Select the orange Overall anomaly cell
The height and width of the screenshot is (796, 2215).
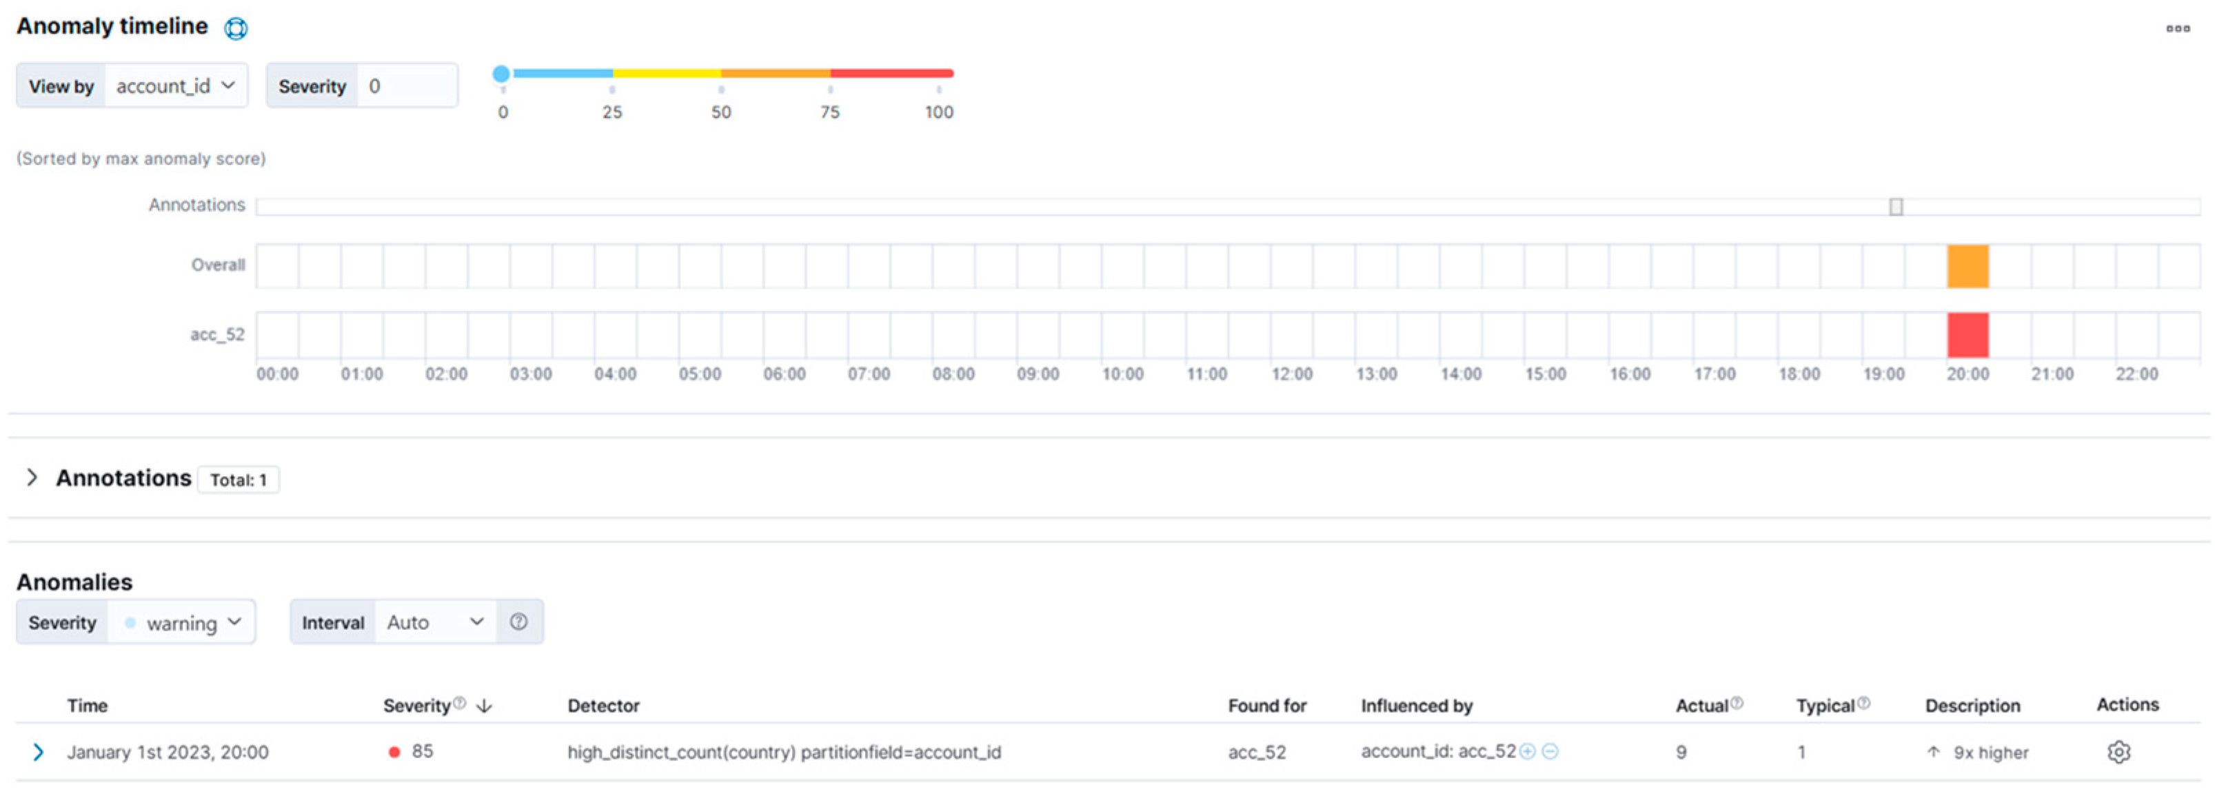[1968, 267]
